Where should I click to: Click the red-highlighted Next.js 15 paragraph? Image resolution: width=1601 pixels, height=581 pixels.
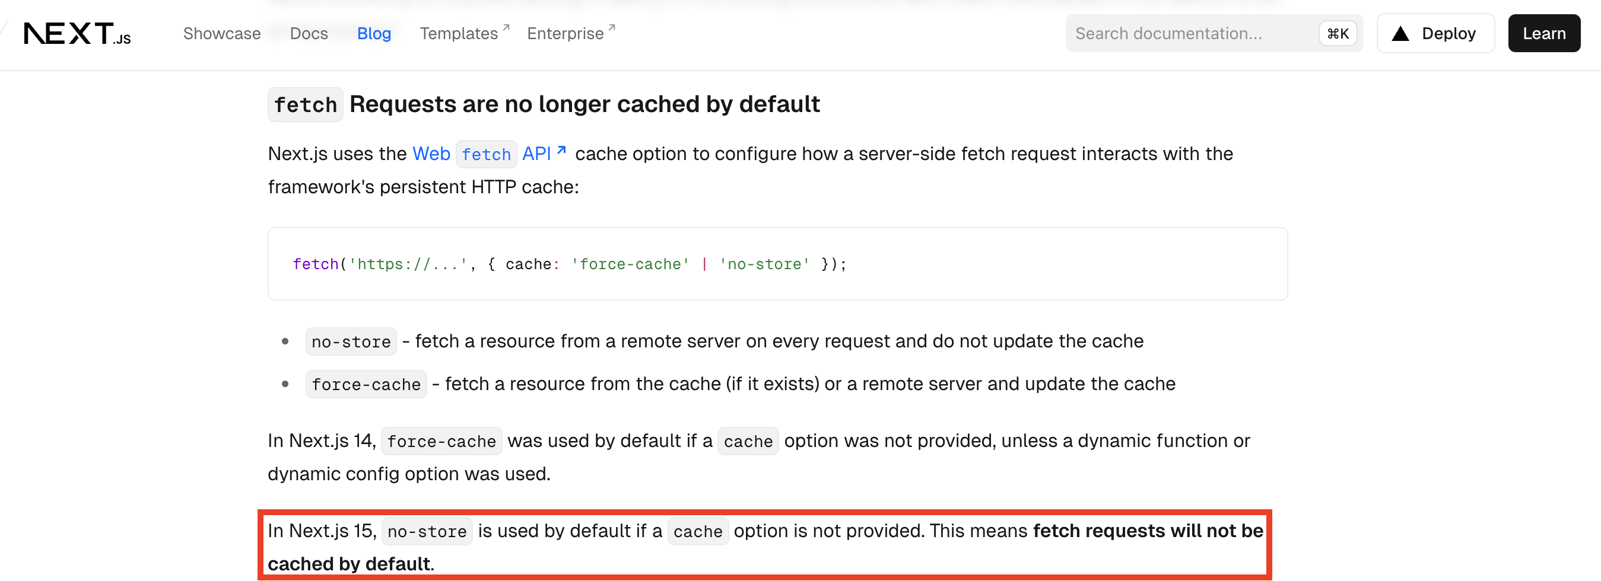[x=764, y=546]
